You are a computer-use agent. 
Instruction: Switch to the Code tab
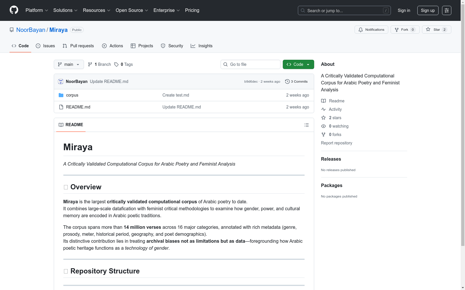pos(20,46)
